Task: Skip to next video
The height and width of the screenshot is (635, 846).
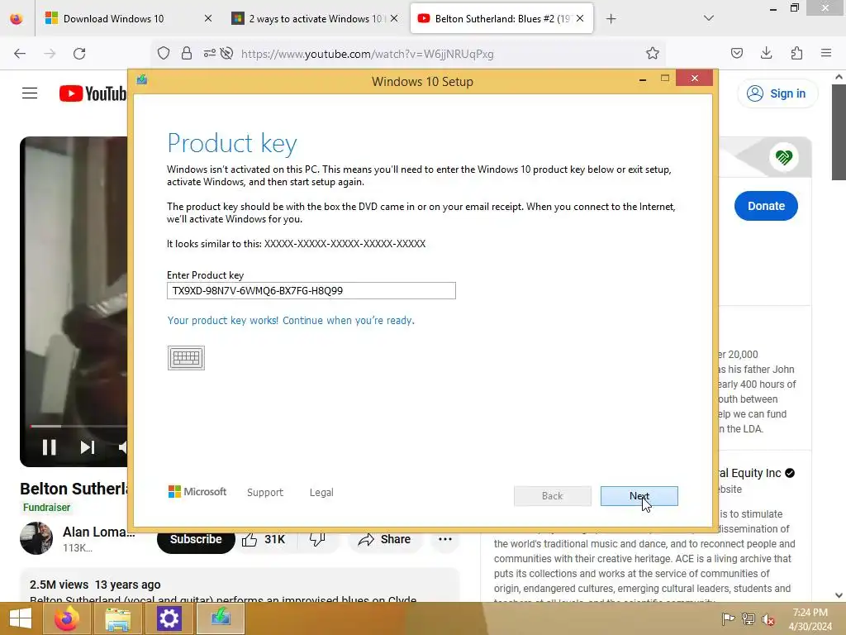Action: pyautogui.click(x=88, y=447)
